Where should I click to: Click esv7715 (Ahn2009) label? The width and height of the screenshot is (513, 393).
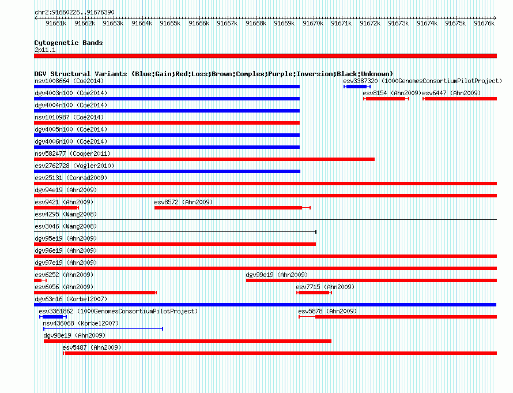325,287
